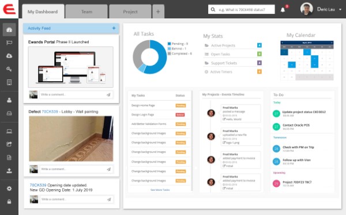
Task: Click the share arrow sidebar icon
Action: [9, 144]
